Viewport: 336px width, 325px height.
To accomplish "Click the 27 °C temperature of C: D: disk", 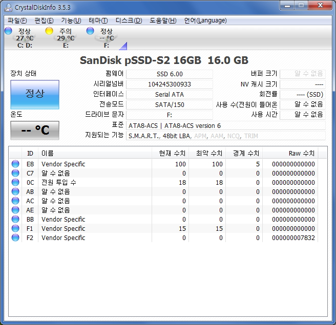I will (25, 38).
